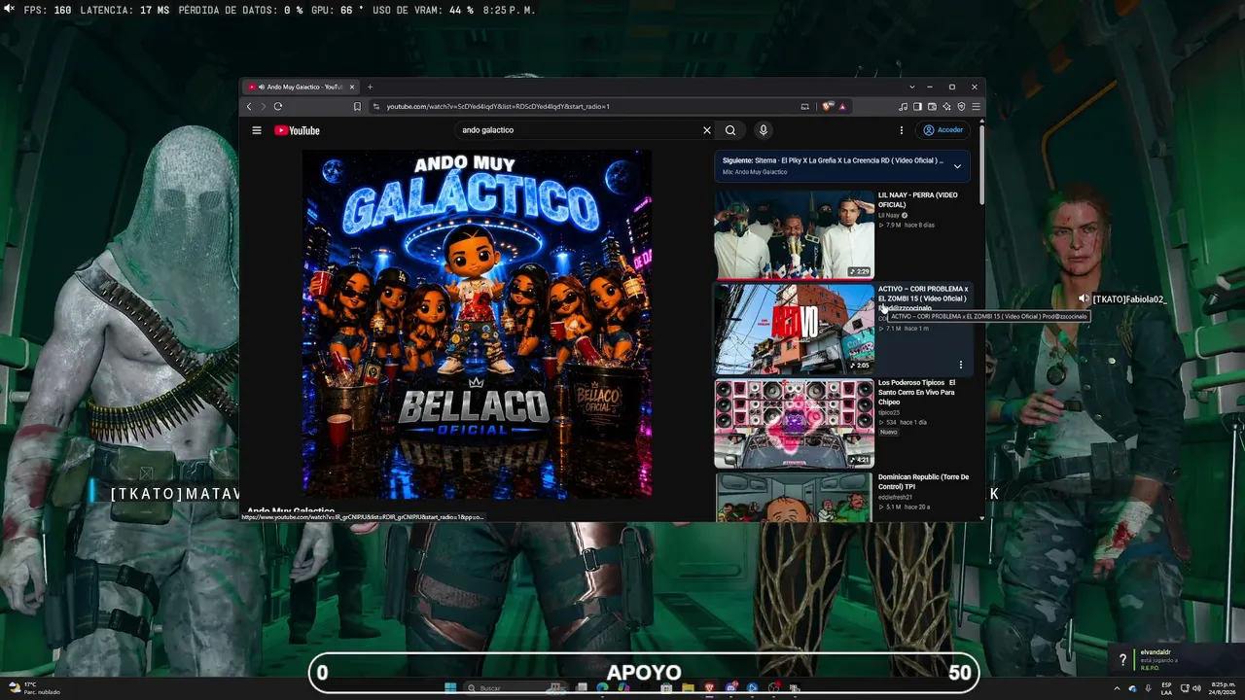Click the YouTube search magnifier button
Image resolution: width=1245 pixels, height=700 pixels.
pyautogui.click(x=730, y=130)
